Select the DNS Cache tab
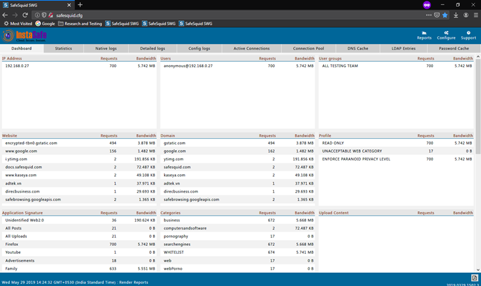 [358, 49]
